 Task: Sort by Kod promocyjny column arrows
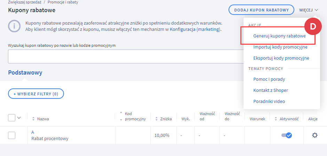click(x=121, y=116)
